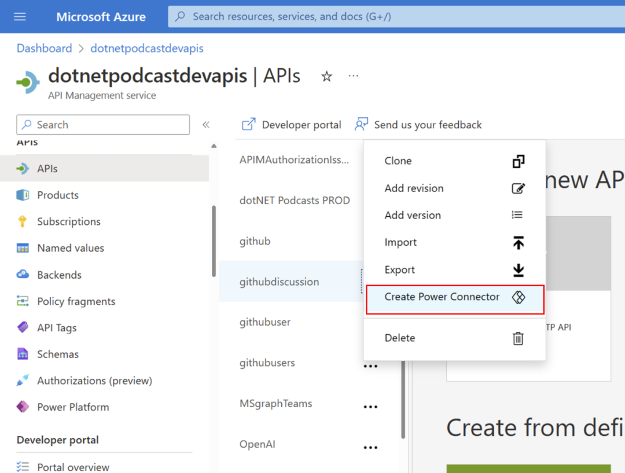The height and width of the screenshot is (473, 625).
Task: Click the APIs sidebar icon
Action: tap(23, 168)
